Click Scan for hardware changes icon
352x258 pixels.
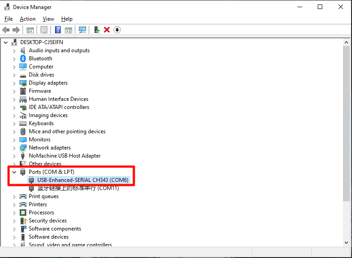pyautogui.click(x=82, y=30)
